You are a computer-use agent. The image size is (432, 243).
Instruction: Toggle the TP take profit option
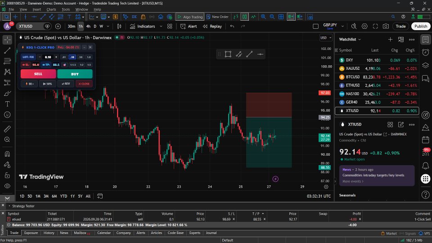pyautogui.click(x=46, y=65)
